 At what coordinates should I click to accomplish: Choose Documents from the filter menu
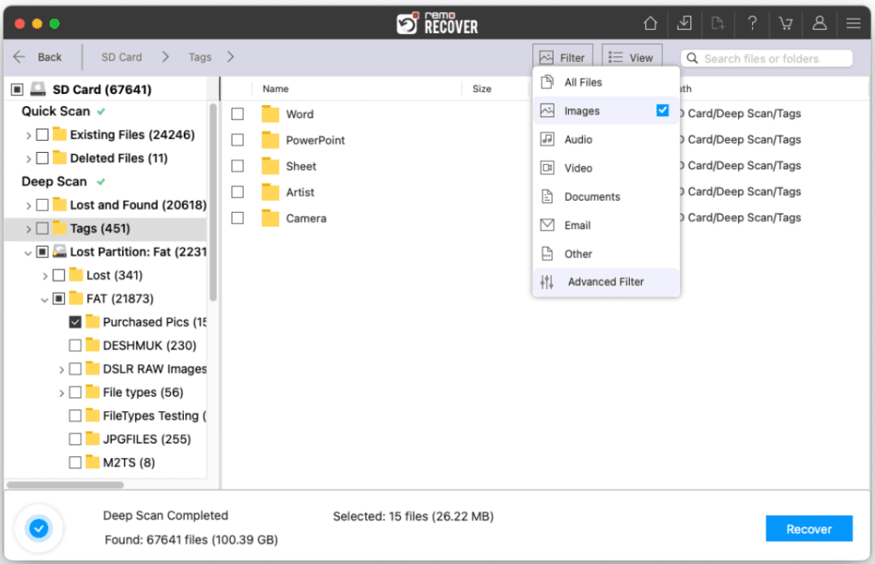point(591,197)
